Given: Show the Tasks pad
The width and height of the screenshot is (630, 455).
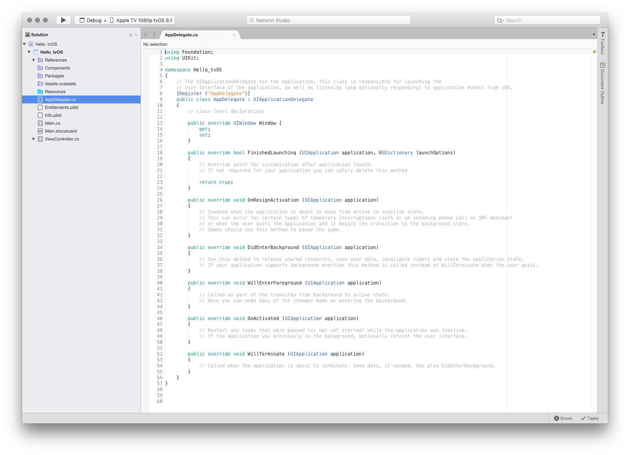Looking at the screenshot, I should (590, 418).
